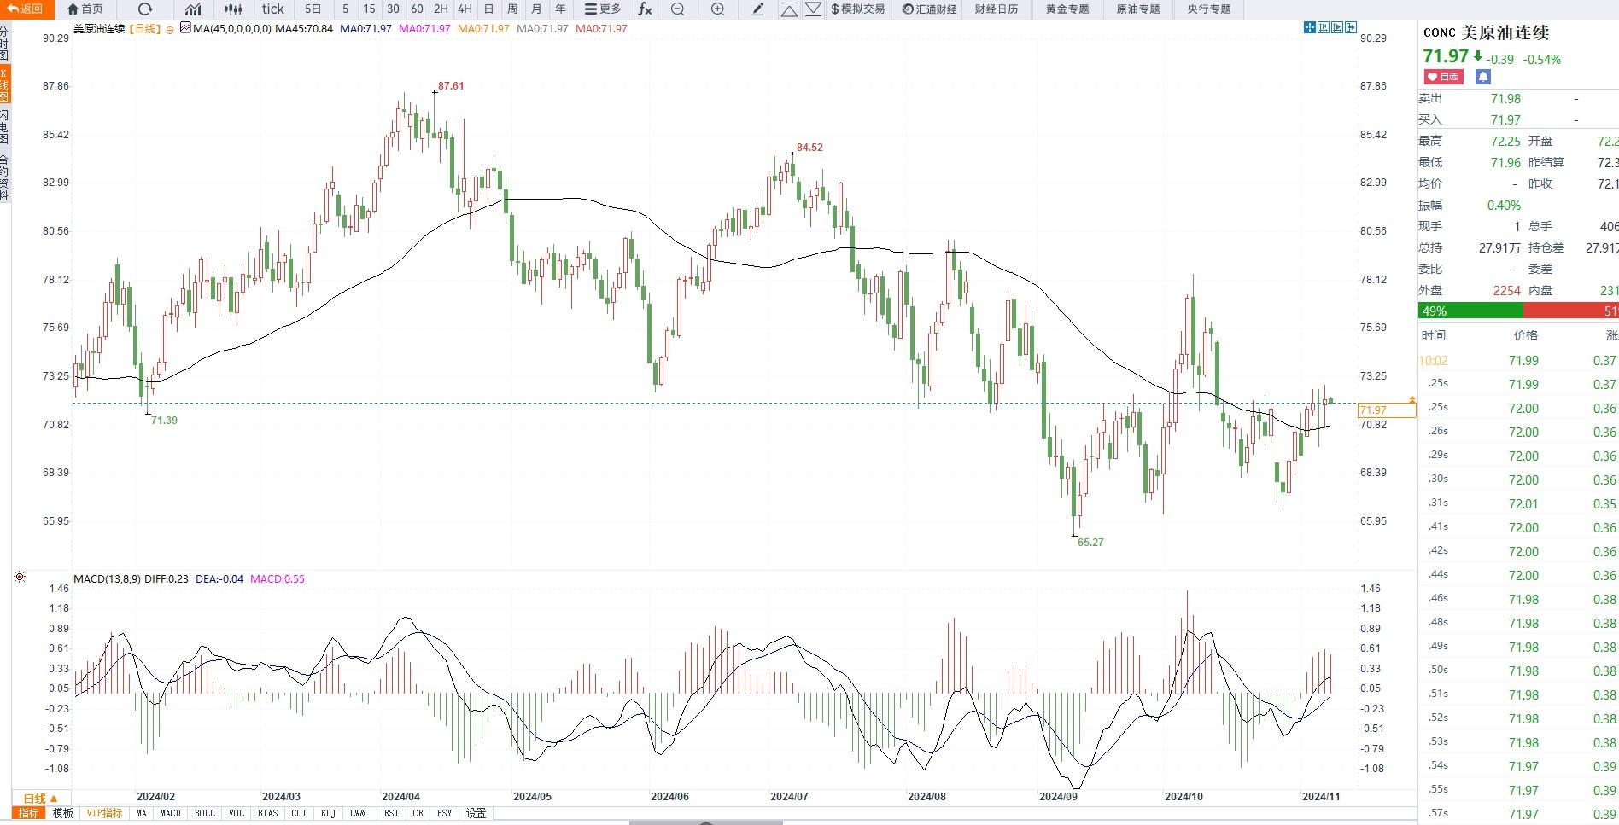The image size is (1619, 825).
Task: Toggle the MA indicator icon beside MA(45,0,0,0,0,0)
Action: pos(185,28)
